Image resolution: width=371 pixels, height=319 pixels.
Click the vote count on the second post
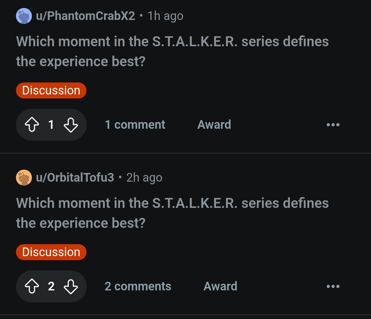pos(51,286)
